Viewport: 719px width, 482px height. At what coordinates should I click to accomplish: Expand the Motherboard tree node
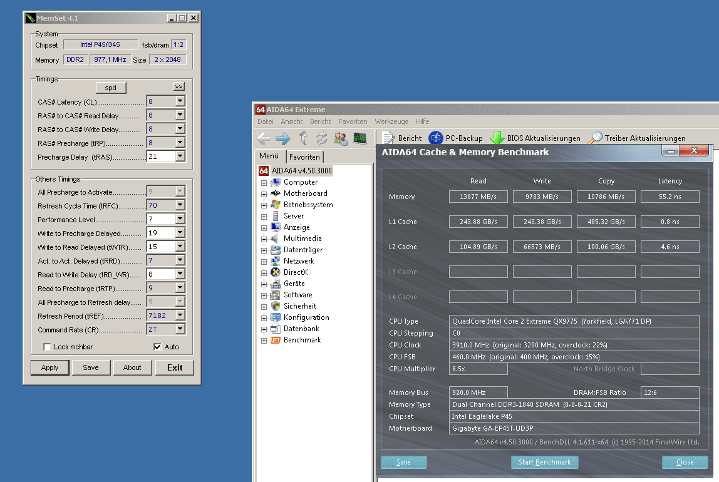[x=264, y=194]
